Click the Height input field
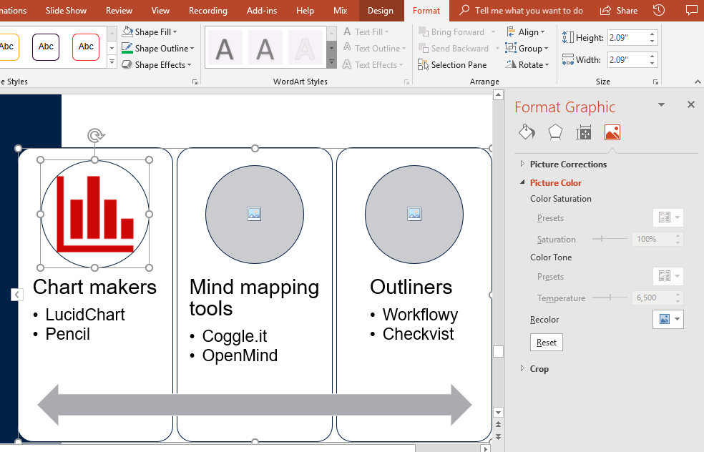 click(x=627, y=38)
